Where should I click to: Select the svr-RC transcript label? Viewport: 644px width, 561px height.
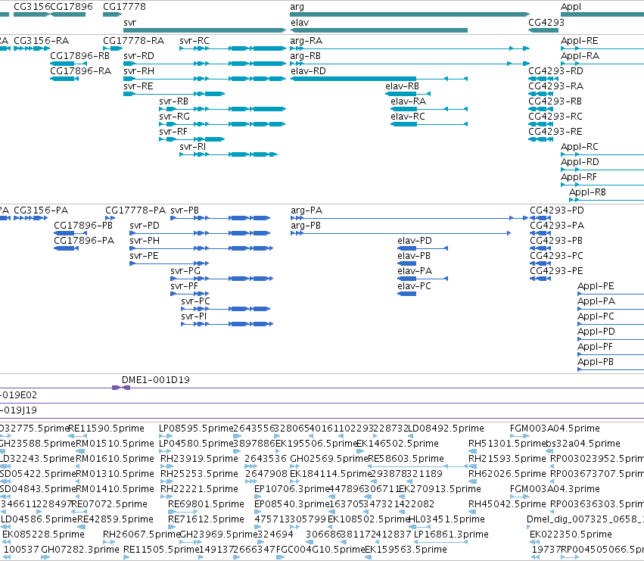(x=194, y=41)
